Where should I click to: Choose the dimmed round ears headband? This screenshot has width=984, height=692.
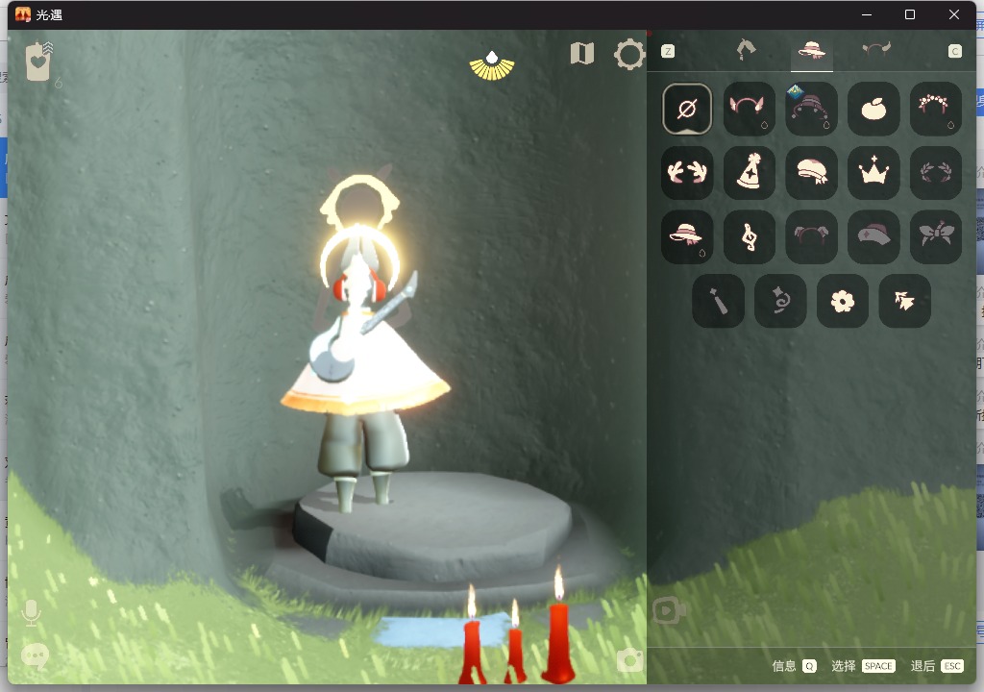pos(811,236)
